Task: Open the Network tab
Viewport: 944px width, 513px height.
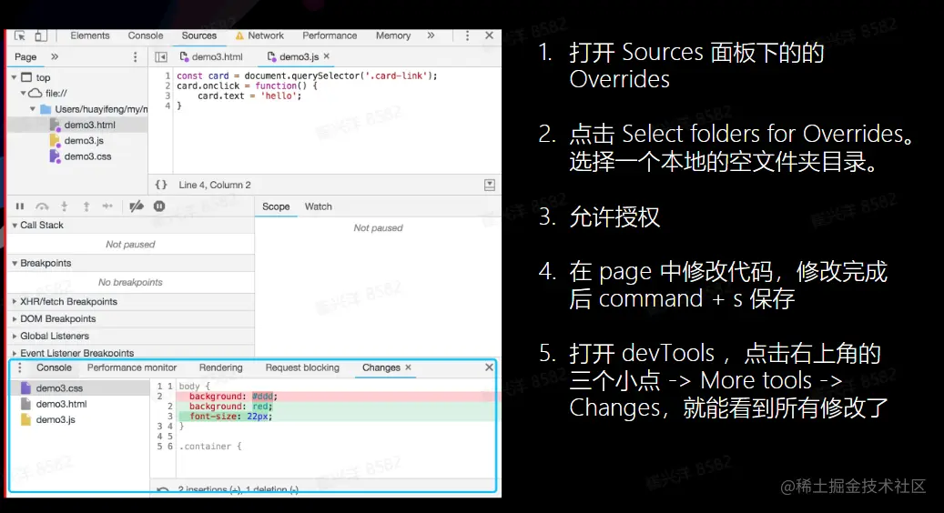Action: (259, 35)
